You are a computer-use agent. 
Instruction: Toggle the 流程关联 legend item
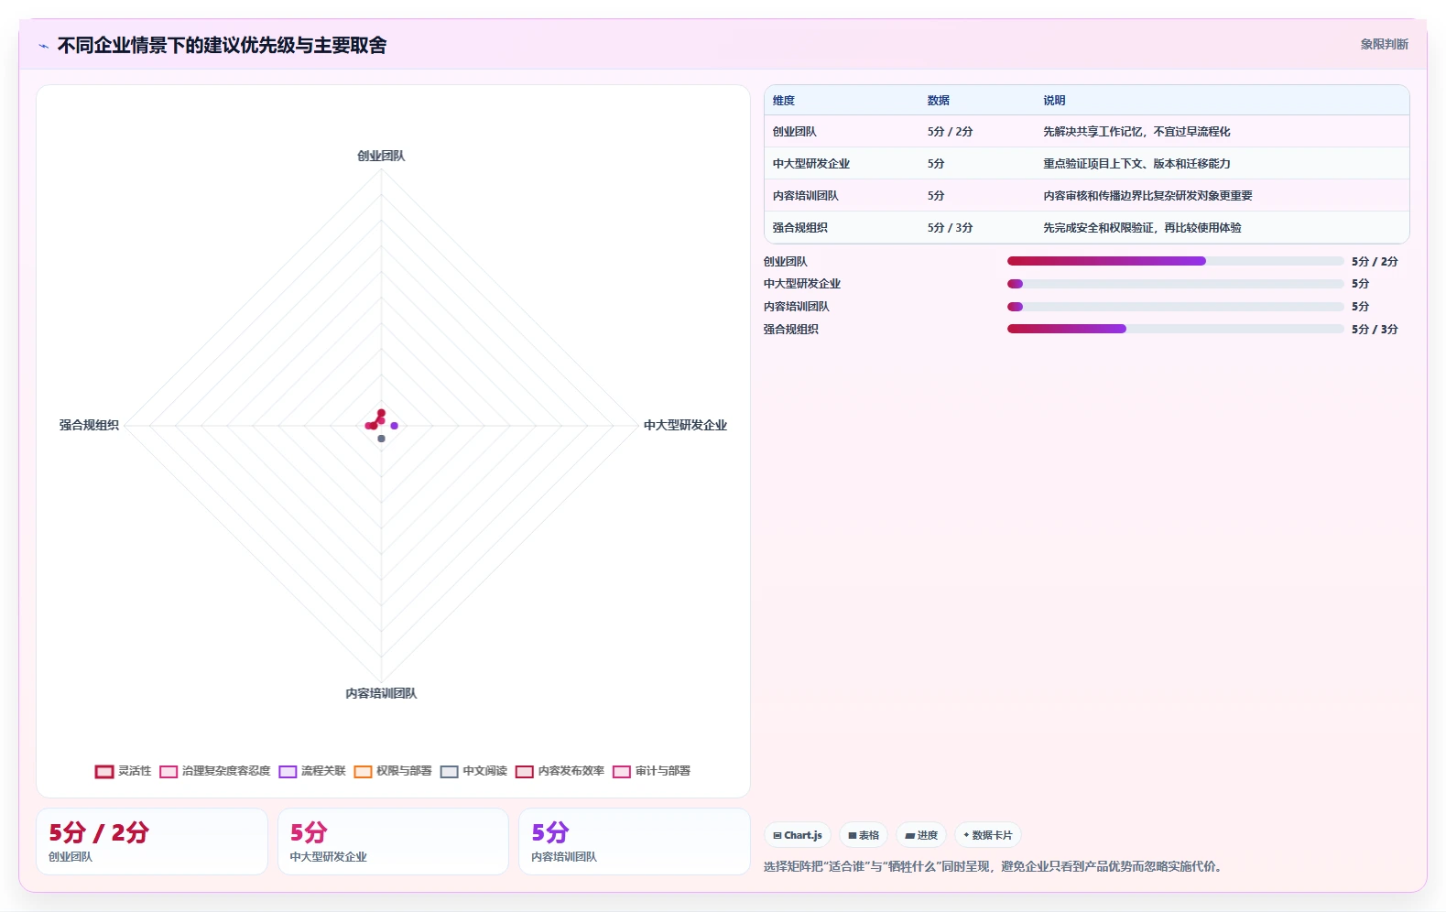tap(313, 771)
